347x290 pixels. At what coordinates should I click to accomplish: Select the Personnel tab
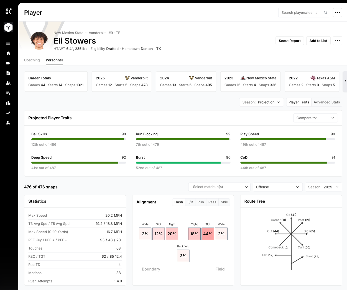coord(54,60)
